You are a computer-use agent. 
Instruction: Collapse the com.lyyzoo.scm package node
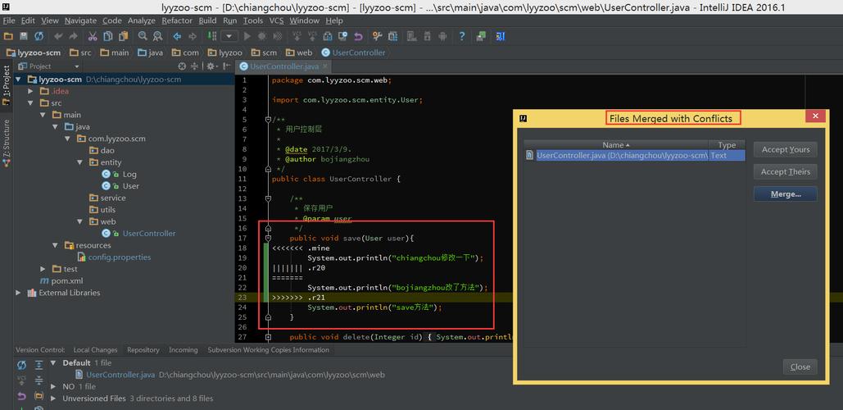click(x=69, y=139)
